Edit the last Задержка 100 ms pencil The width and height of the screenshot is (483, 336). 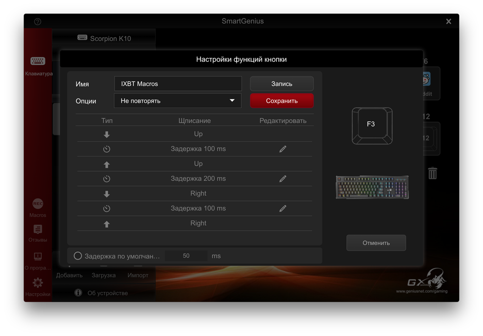pos(283,209)
